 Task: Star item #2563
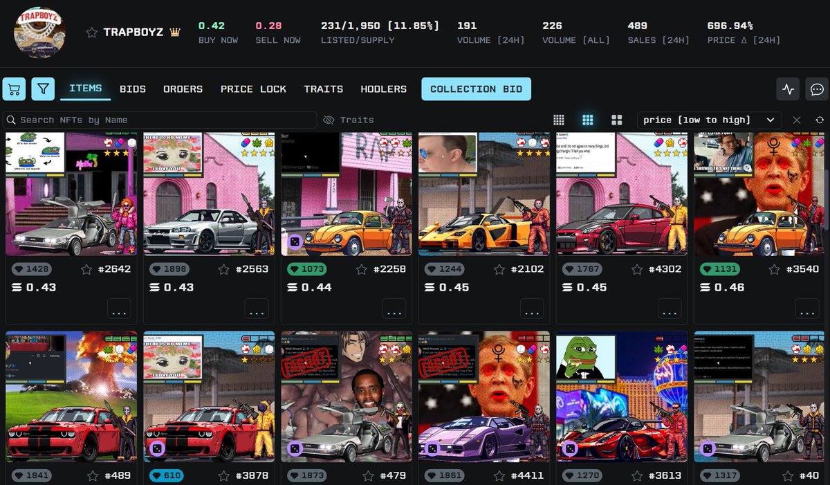pyautogui.click(x=224, y=269)
